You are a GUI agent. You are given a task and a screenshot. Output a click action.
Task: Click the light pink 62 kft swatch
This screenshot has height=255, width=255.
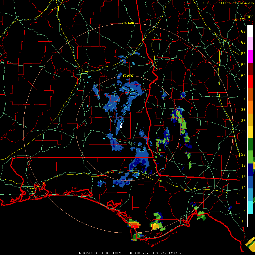tap(250, 44)
